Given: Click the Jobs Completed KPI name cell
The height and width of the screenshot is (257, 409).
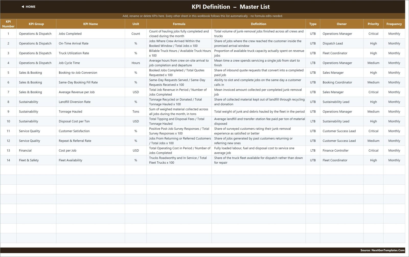Looking at the screenshot, I should 90,34.
